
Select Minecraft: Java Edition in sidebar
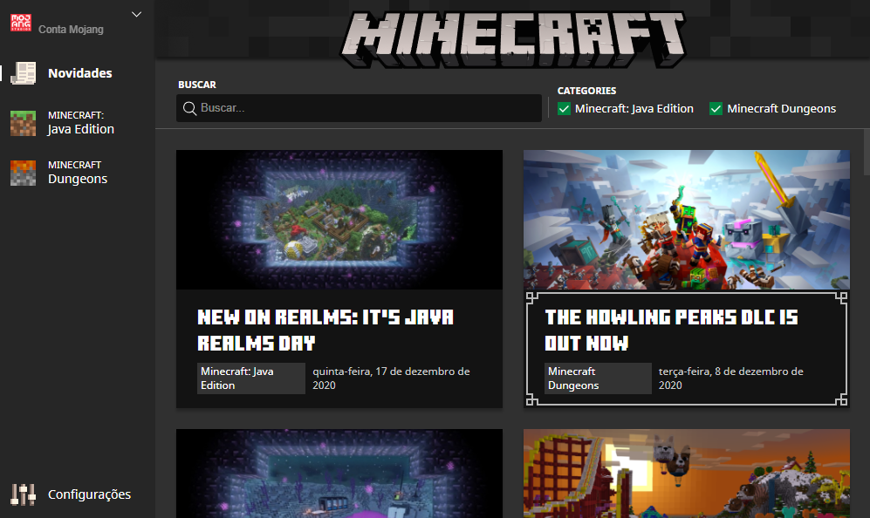pyautogui.click(x=77, y=123)
